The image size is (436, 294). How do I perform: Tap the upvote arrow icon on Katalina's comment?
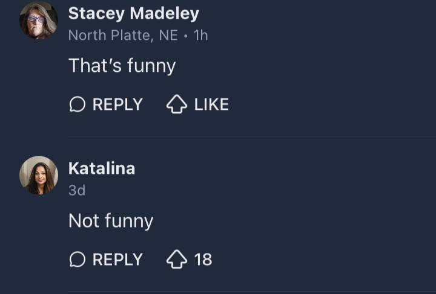pyautogui.click(x=176, y=260)
